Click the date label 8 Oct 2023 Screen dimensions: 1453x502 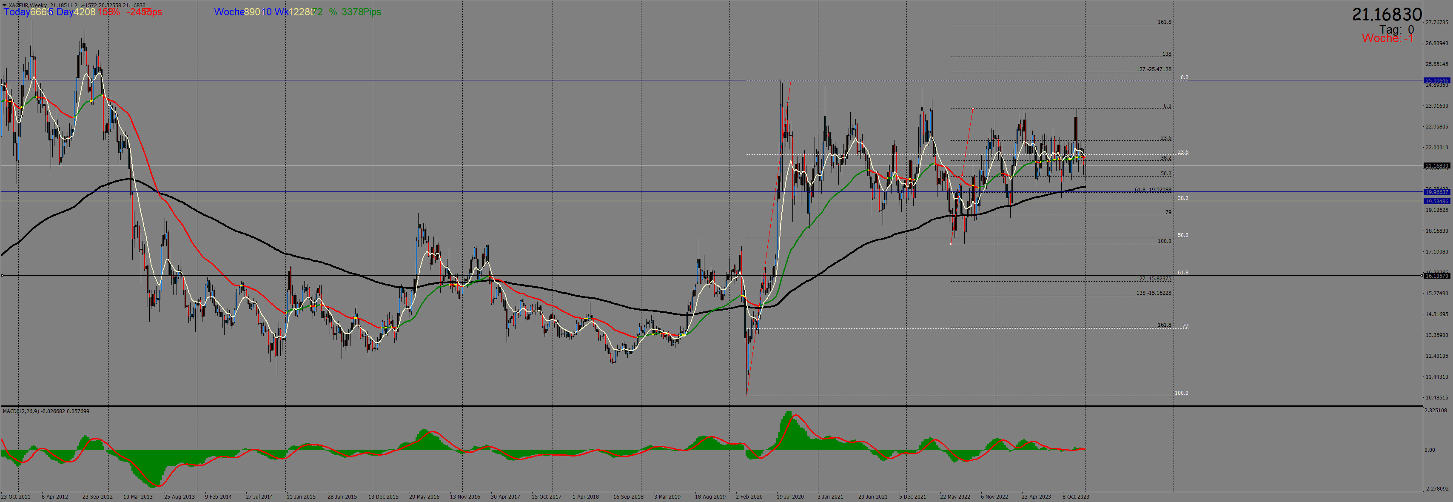click(1076, 497)
